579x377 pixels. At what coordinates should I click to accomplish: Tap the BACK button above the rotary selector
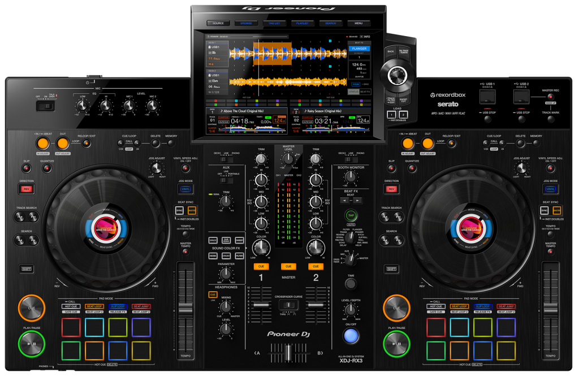click(x=391, y=50)
